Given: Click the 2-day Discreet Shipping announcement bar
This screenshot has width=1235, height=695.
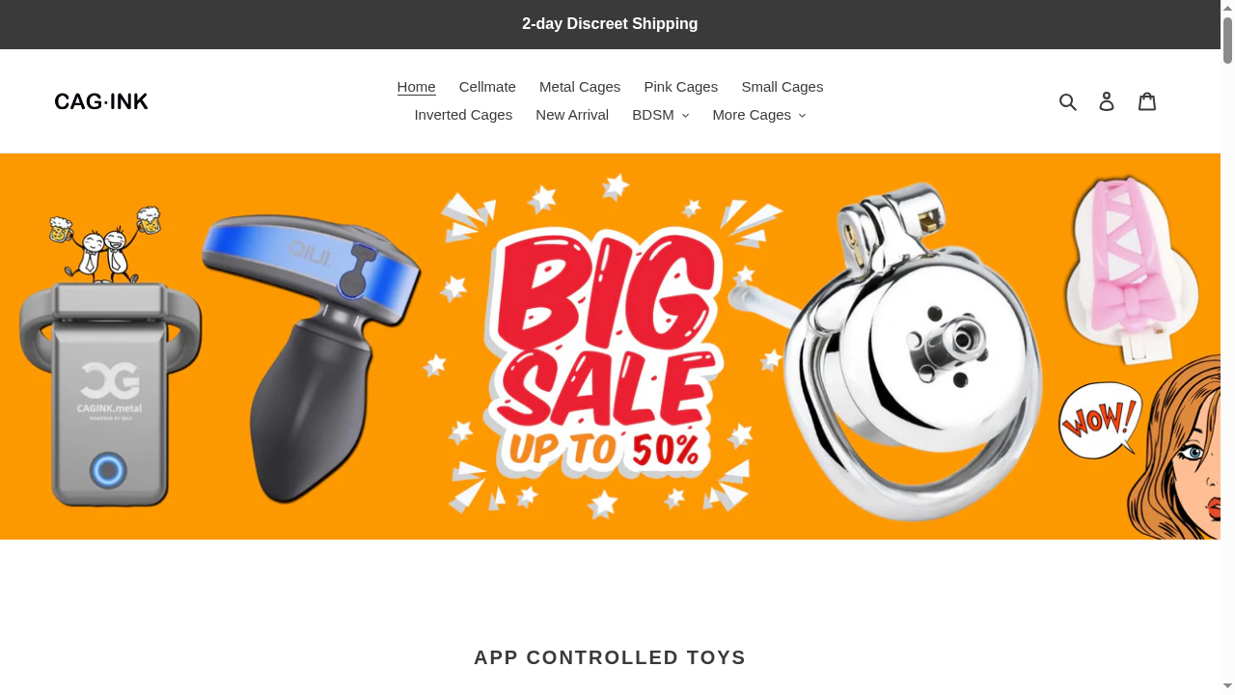Looking at the screenshot, I should click(610, 24).
